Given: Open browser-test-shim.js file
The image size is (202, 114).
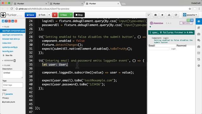Looking at the screenshot, I should [11, 39].
